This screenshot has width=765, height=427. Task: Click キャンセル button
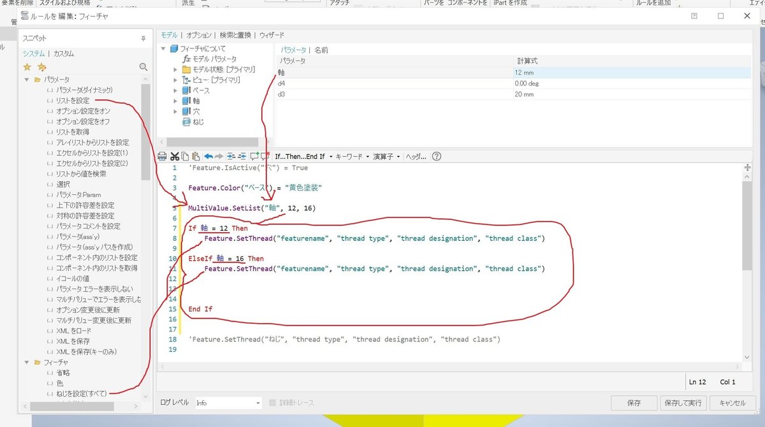tap(732, 403)
